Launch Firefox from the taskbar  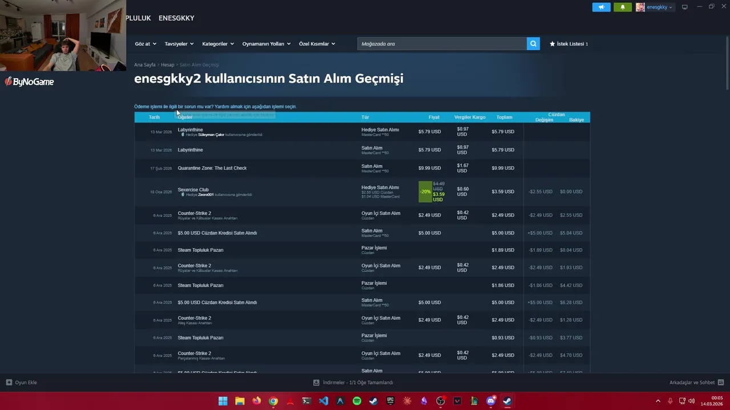pyautogui.click(x=257, y=401)
